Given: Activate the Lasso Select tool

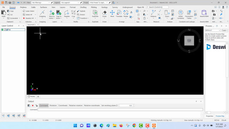Looking at the screenshot, I should click(29, 11).
